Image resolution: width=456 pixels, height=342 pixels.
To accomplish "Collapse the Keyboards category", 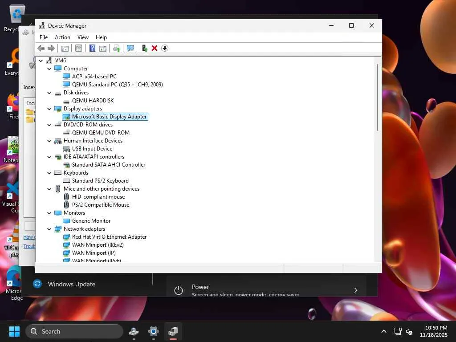I will (49, 173).
